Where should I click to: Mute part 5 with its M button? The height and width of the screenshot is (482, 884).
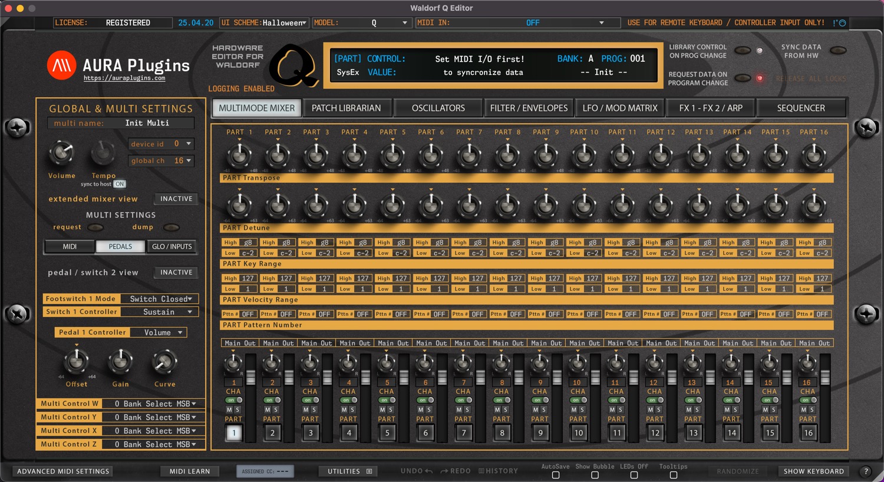(x=382, y=410)
